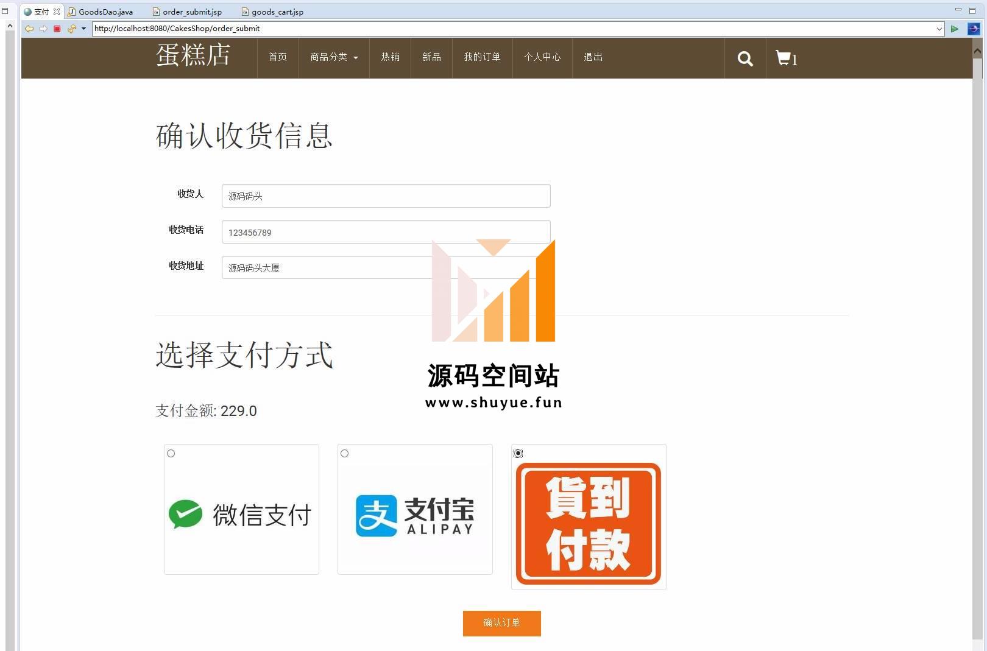The height and width of the screenshot is (651, 987).
Task: Click the 收货地址 input field
Action: pyautogui.click(x=386, y=267)
